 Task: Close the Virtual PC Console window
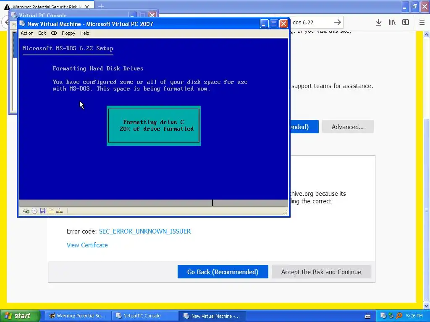152,14
